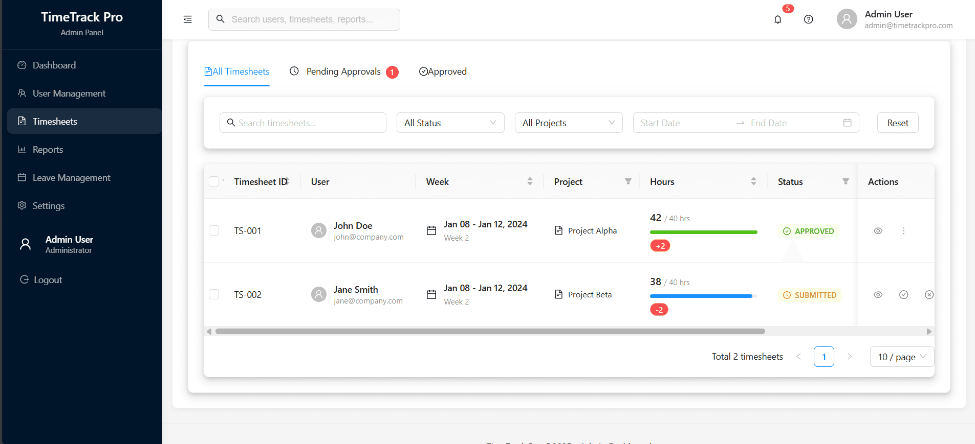Collapse sidebar using the menu fold icon
The width and height of the screenshot is (975, 444).
coord(188,19)
